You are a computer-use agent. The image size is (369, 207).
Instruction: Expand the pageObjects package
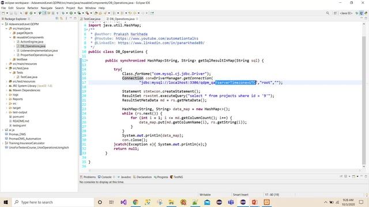point(10,33)
